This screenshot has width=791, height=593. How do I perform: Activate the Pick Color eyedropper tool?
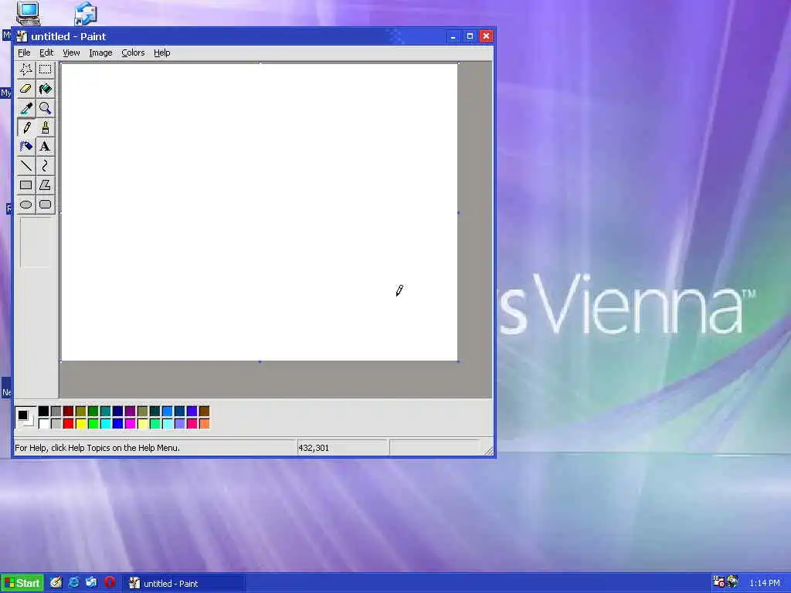click(x=25, y=108)
